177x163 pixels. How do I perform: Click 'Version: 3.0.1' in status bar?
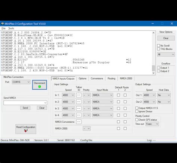coord(41,140)
